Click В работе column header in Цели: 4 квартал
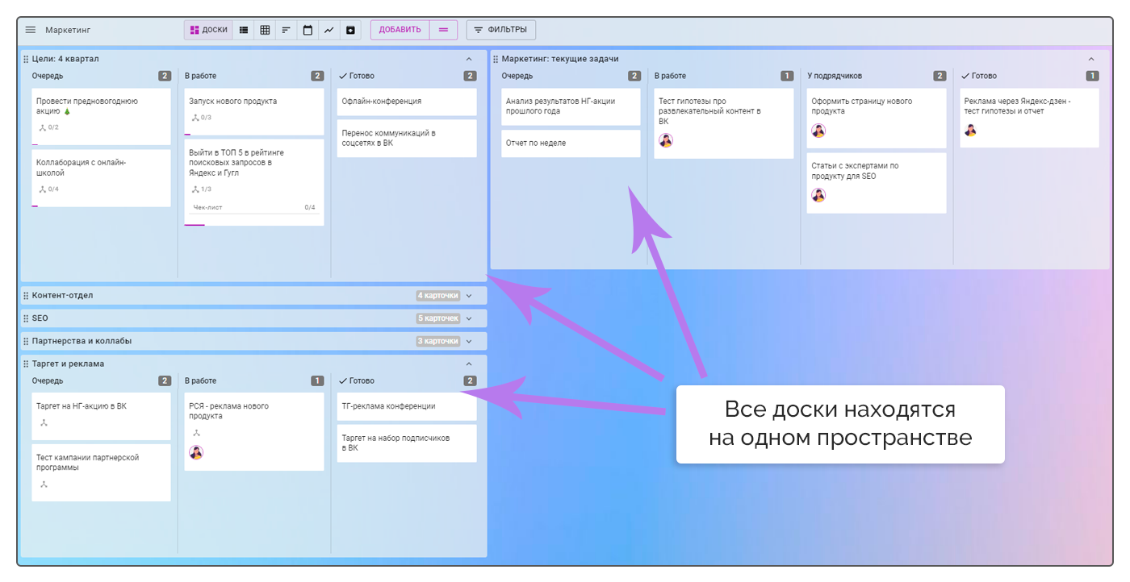Viewport: 1130px width, 582px height. [x=200, y=76]
